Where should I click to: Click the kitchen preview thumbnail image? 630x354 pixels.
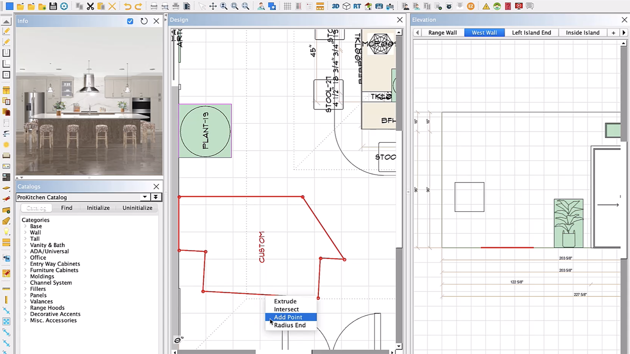point(89,101)
